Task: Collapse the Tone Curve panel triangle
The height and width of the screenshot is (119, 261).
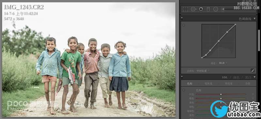Action: point(254,18)
